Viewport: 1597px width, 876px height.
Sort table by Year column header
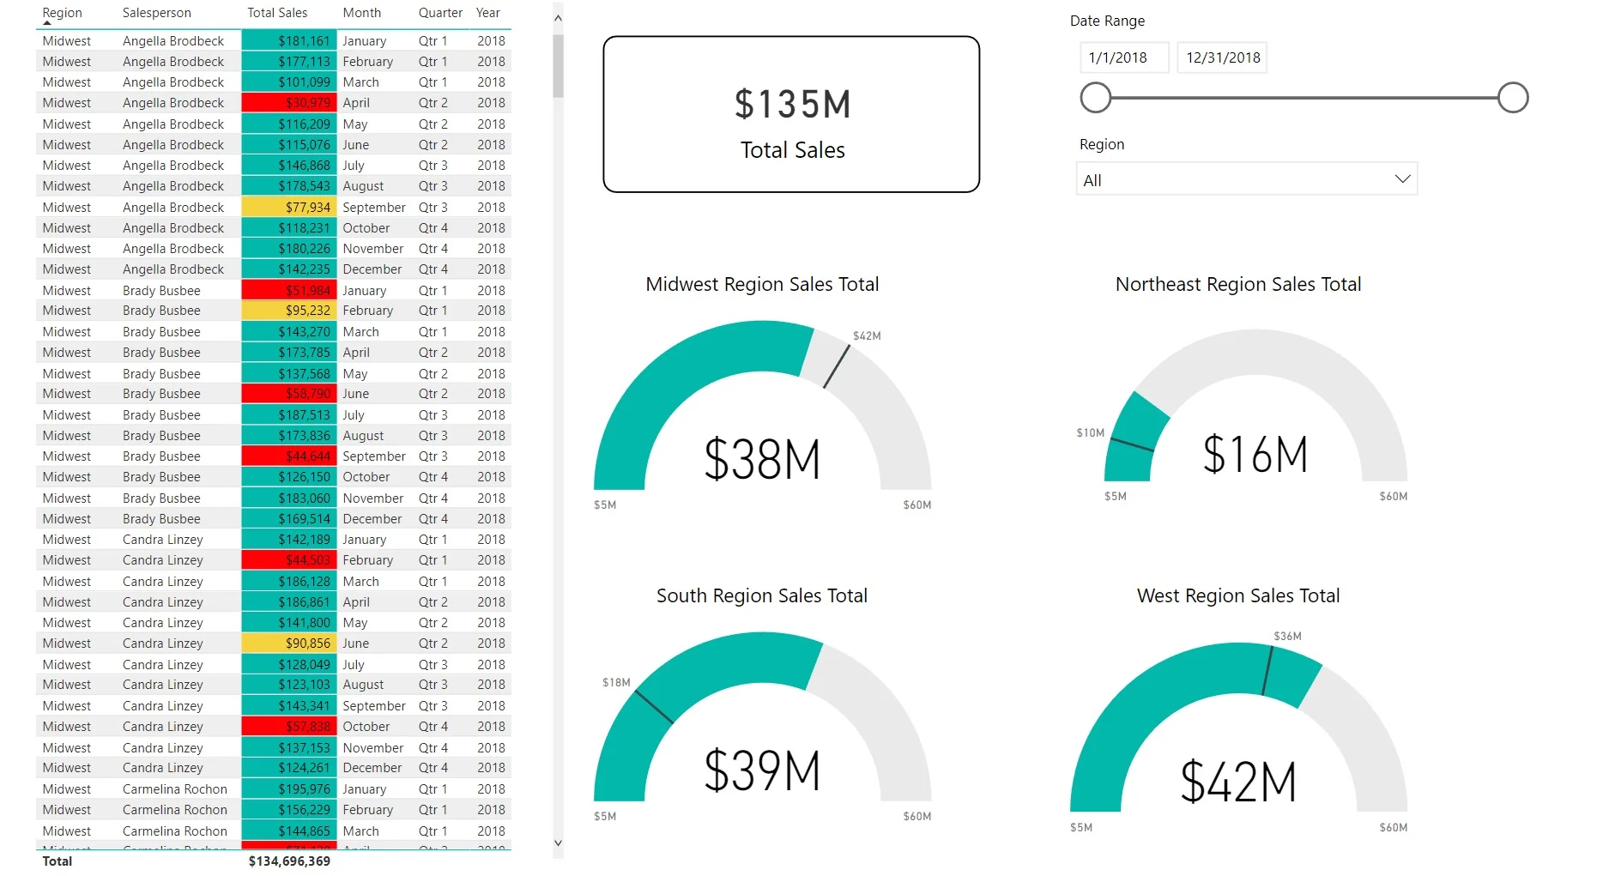coord(487,13)
